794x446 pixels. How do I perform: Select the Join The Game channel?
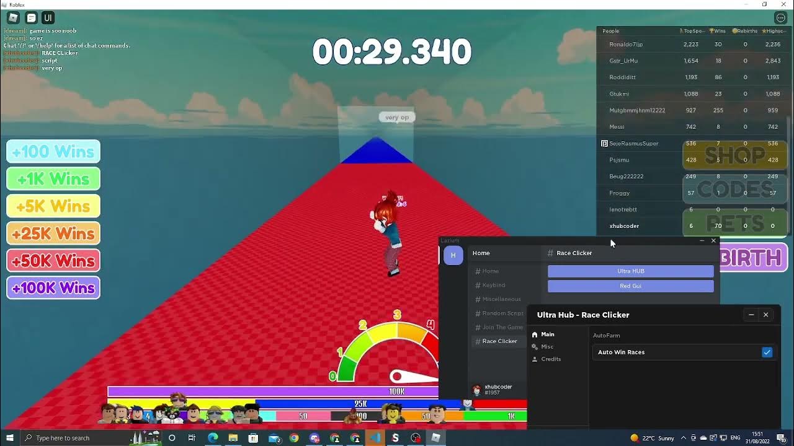pyautogui.click(x=499, y=327)
